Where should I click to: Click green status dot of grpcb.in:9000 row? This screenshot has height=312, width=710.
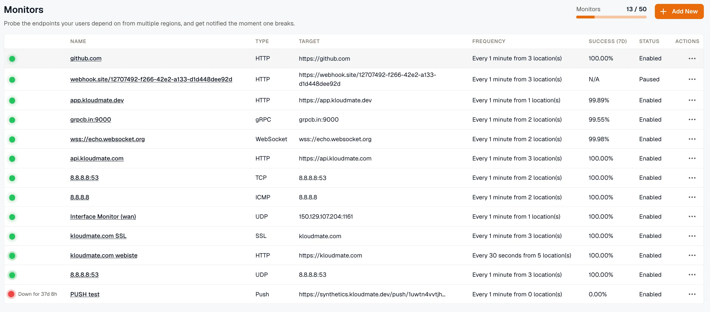point(12,120)
